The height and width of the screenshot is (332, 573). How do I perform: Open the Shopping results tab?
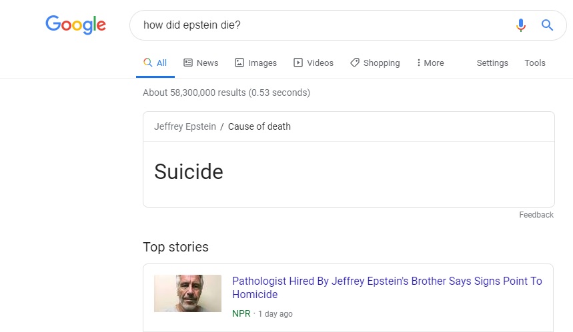[x=382, y=63]
